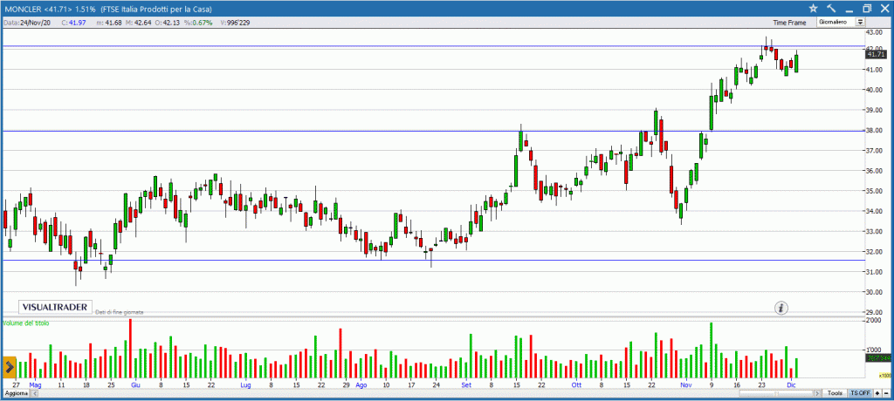
Task: Click the 'Set' month label on time axis
Action: [x=467, y=385]
